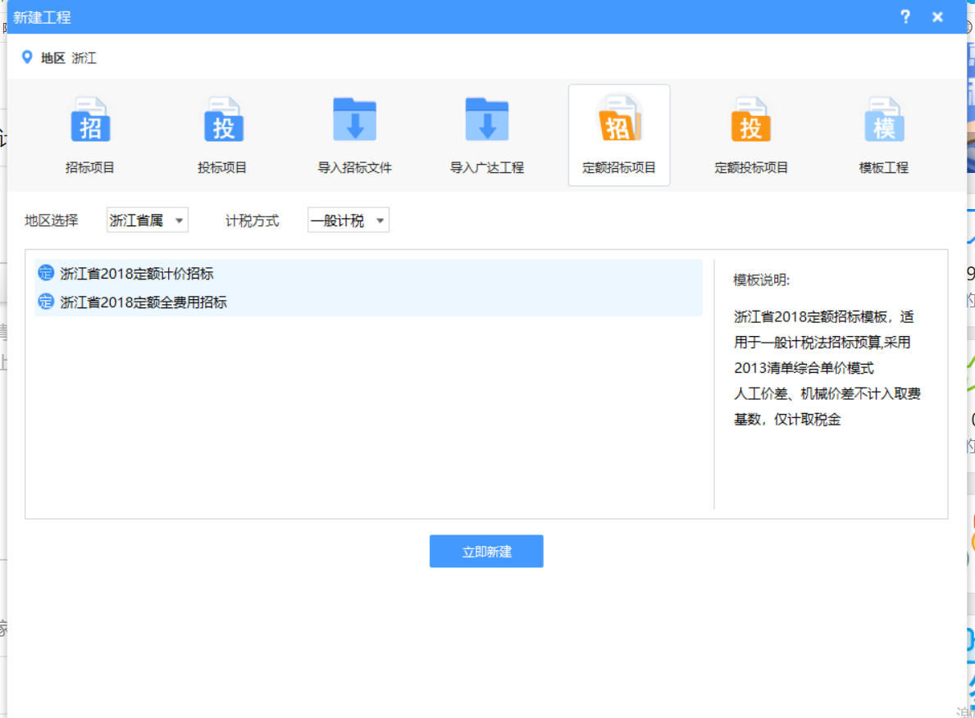Click the location pin icon beside 地区

[x=27, y=57]
